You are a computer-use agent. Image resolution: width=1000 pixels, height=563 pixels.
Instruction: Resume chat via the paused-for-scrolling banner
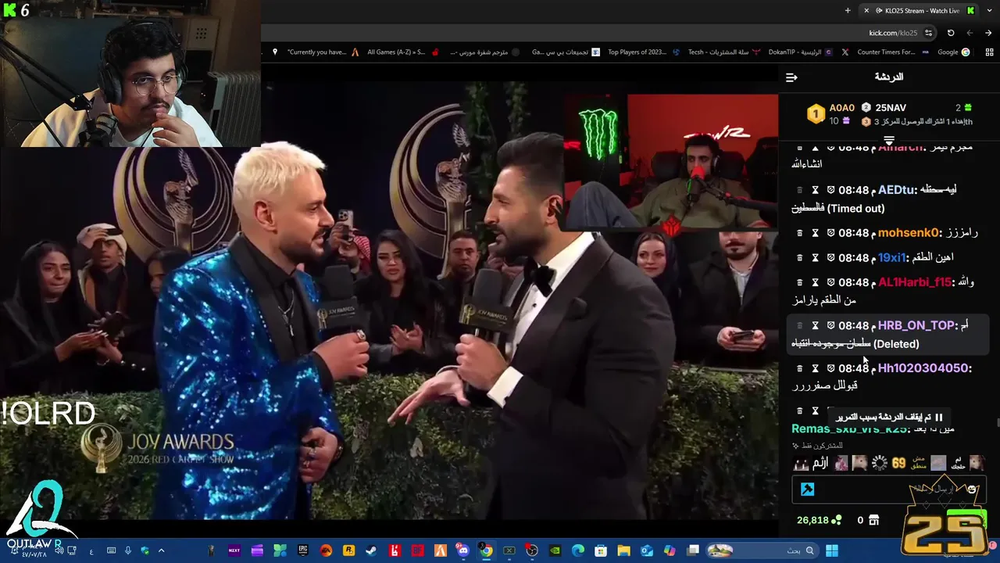pos(890,418)
